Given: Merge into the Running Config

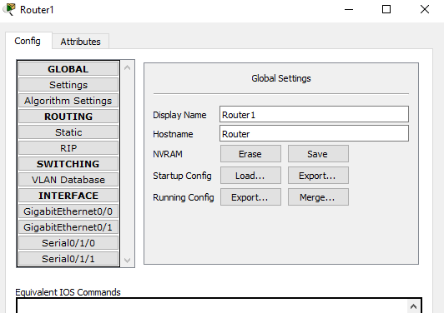Looking at the screenshot, I should click(x=318, y=197).
